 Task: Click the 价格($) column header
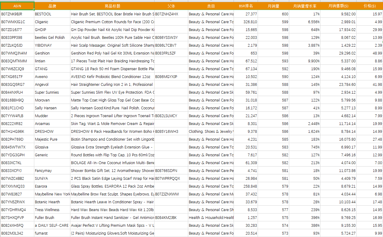[370, 6]
